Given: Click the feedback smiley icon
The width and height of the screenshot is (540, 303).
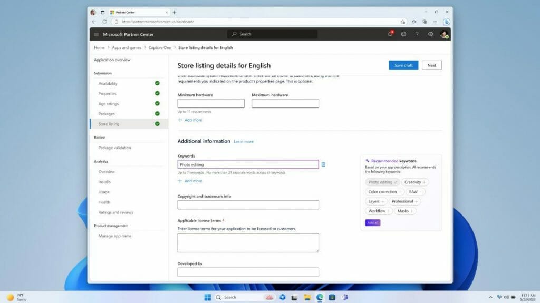Looking at the screenshot, I should [x=403, y=34].
